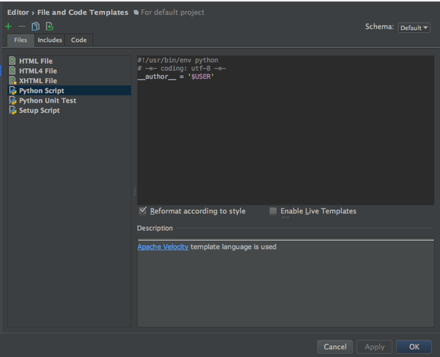Open the Files tab

click(21, 40)
